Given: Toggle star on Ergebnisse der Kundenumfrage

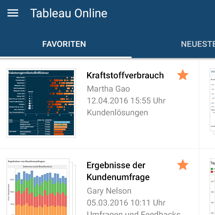Looking at the screenshot, I should click(183, 165).
